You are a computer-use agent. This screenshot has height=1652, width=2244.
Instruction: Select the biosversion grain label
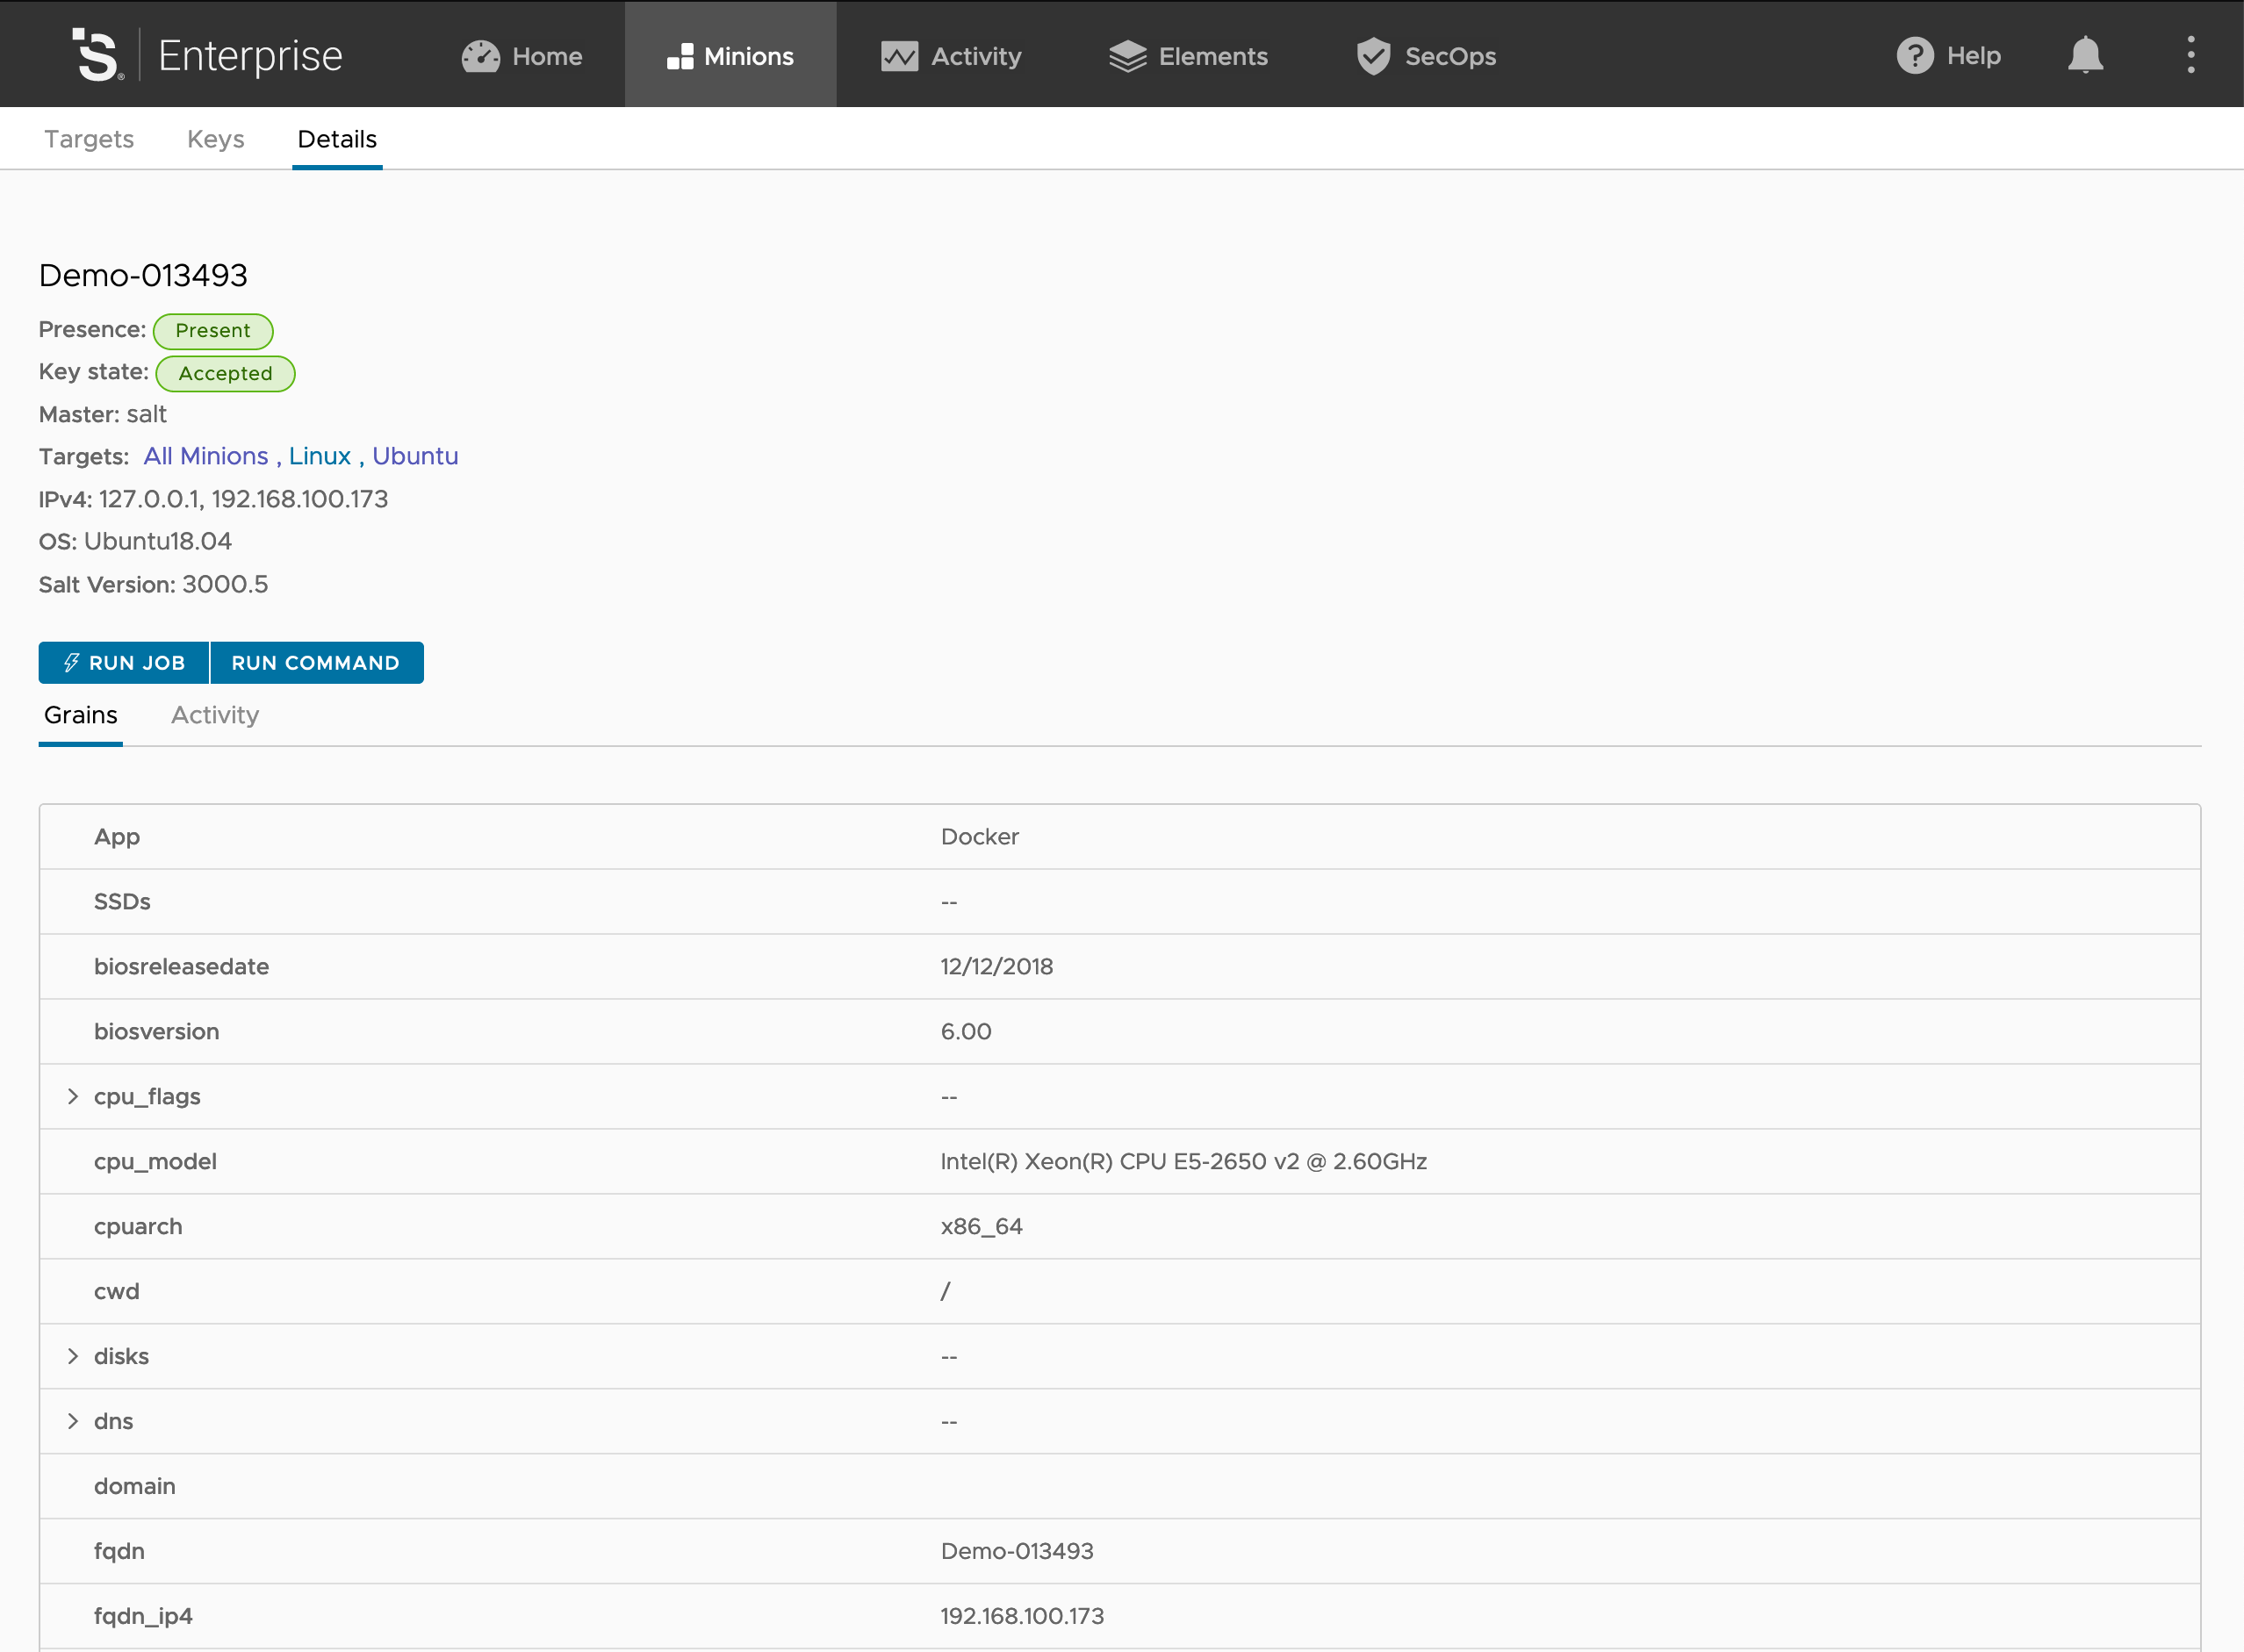(156, 1032)
